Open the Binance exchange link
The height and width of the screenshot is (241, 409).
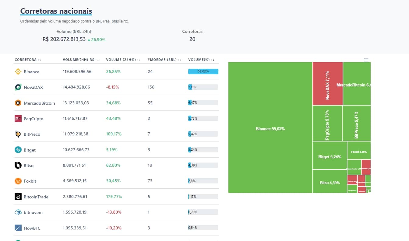[31, 72]
